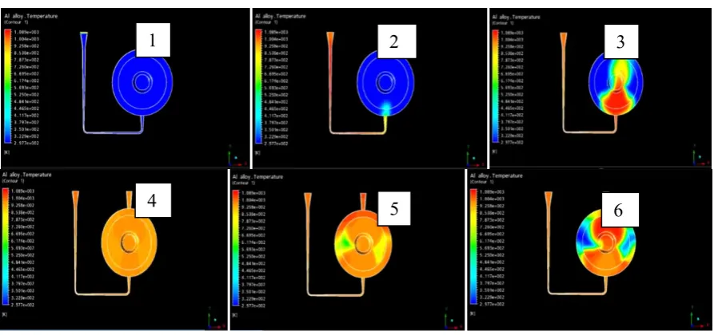The image size is (714, 335).
Task: Select the all-blue casting disk in panel 1
Action: [142, 83]
